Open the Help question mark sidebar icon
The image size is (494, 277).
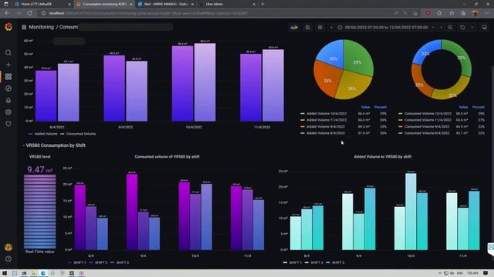tap(8, 259)
